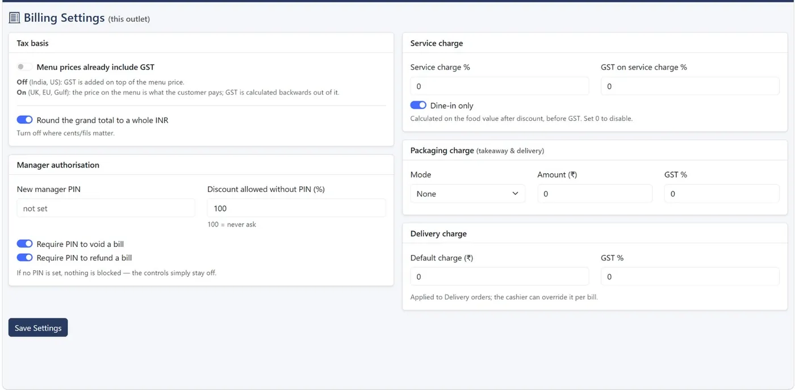Focus the New manager PIN field
This screenshot has height=390, width=795.
click(x=106, y=208)
